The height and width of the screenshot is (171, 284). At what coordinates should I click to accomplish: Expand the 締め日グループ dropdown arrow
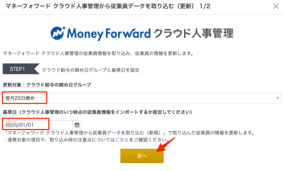[277, 98]
